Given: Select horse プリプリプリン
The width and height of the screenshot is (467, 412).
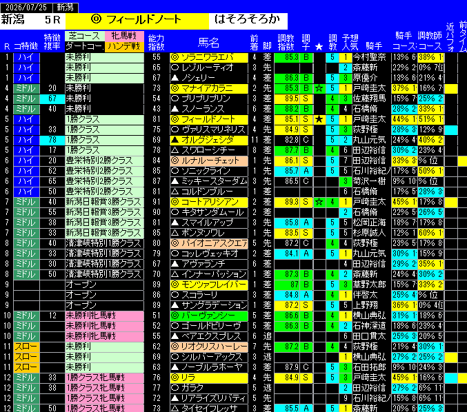Looking at the screenshot, I should 209,99.
